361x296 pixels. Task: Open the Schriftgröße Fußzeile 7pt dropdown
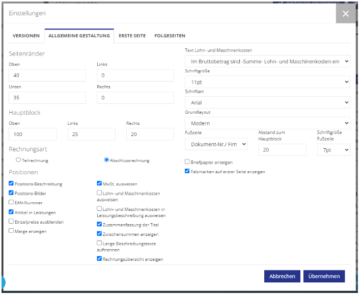click(x=335, y=150)
